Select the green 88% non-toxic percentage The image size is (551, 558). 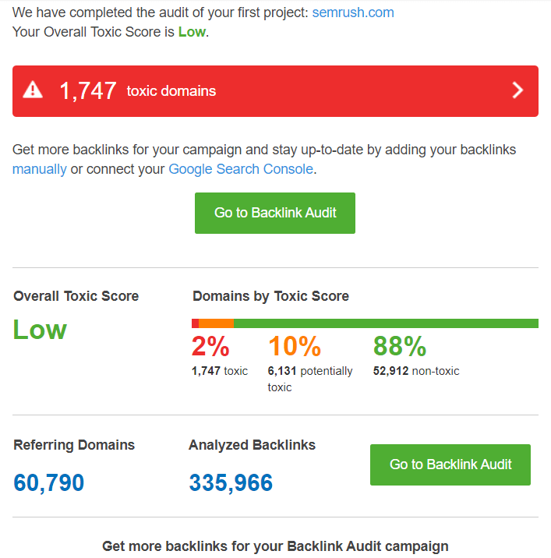tap(399, 346)
